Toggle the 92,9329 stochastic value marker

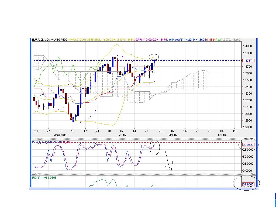click(249, 144)
